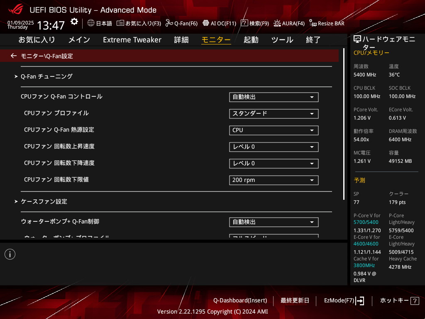Open CPUファン 回転数下限値 200 rpm dropdown
This screenshot has height=319, width=425.
pyautogui.click(x=274, y=180)
